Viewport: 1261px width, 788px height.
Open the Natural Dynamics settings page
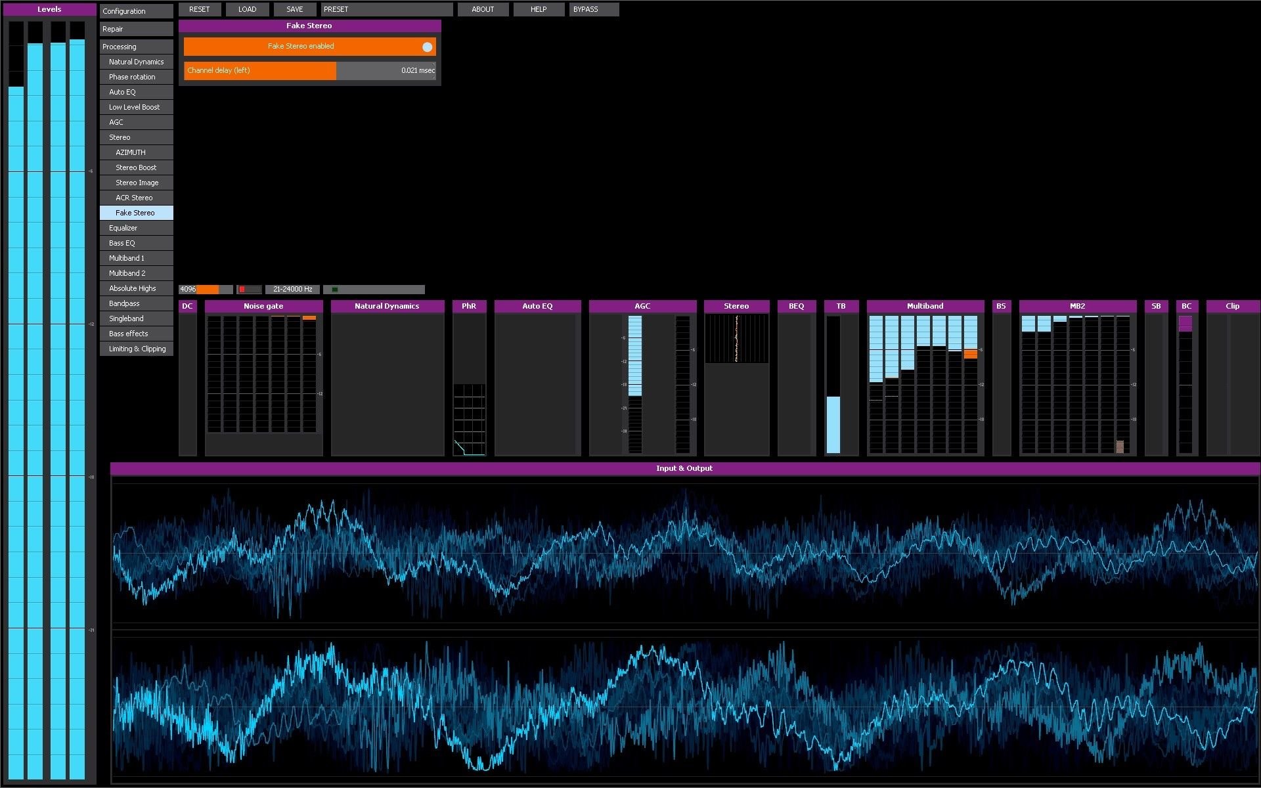click(137, 62)
